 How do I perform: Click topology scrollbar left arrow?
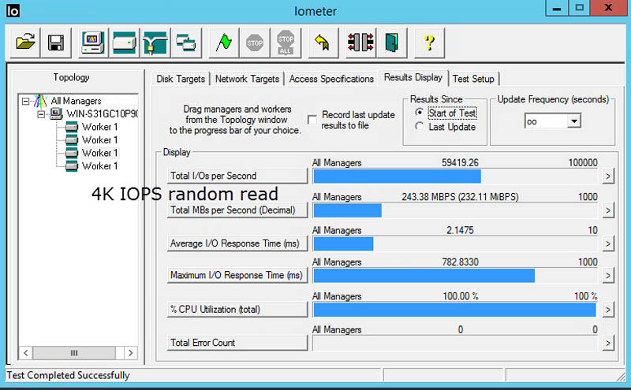26,353
